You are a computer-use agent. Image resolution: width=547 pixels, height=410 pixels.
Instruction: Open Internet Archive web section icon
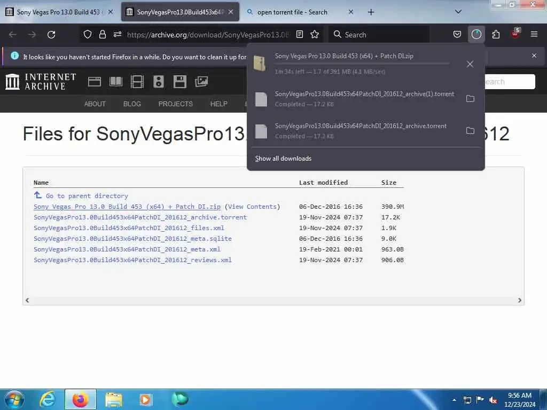tap(94, 82)
